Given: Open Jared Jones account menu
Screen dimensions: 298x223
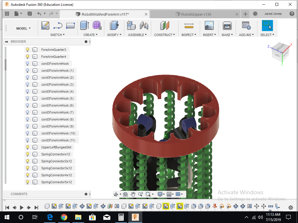Looking at the screenshot, I should 273,14.
